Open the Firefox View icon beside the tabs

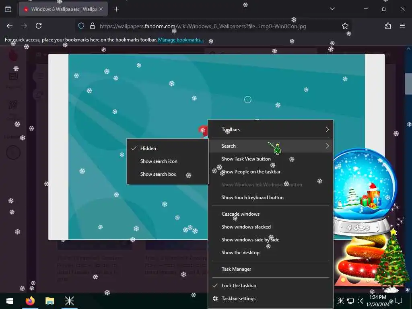(8, 9)
